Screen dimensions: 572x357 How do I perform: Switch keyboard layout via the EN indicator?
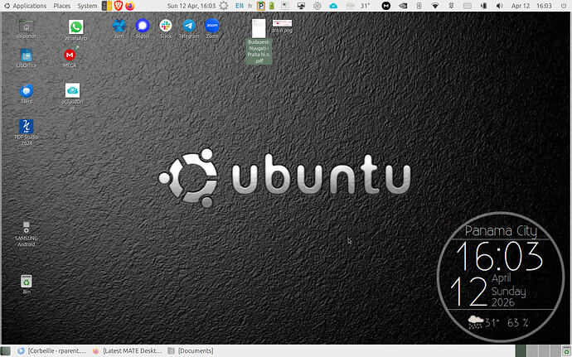pyautogui.click(x=240, y=6)
